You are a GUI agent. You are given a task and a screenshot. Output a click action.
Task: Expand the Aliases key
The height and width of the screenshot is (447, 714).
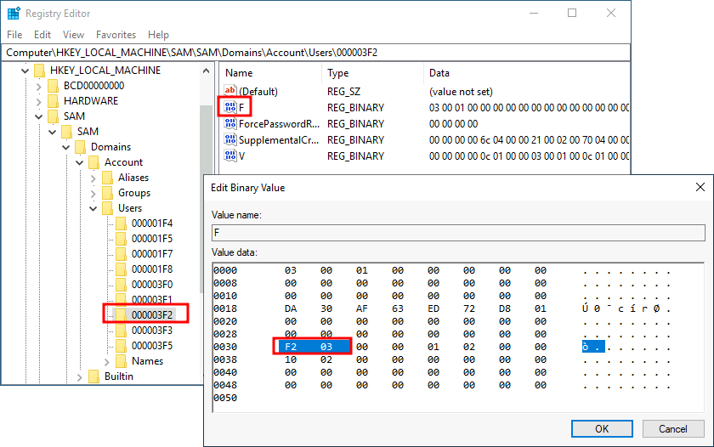click(93, 178)
